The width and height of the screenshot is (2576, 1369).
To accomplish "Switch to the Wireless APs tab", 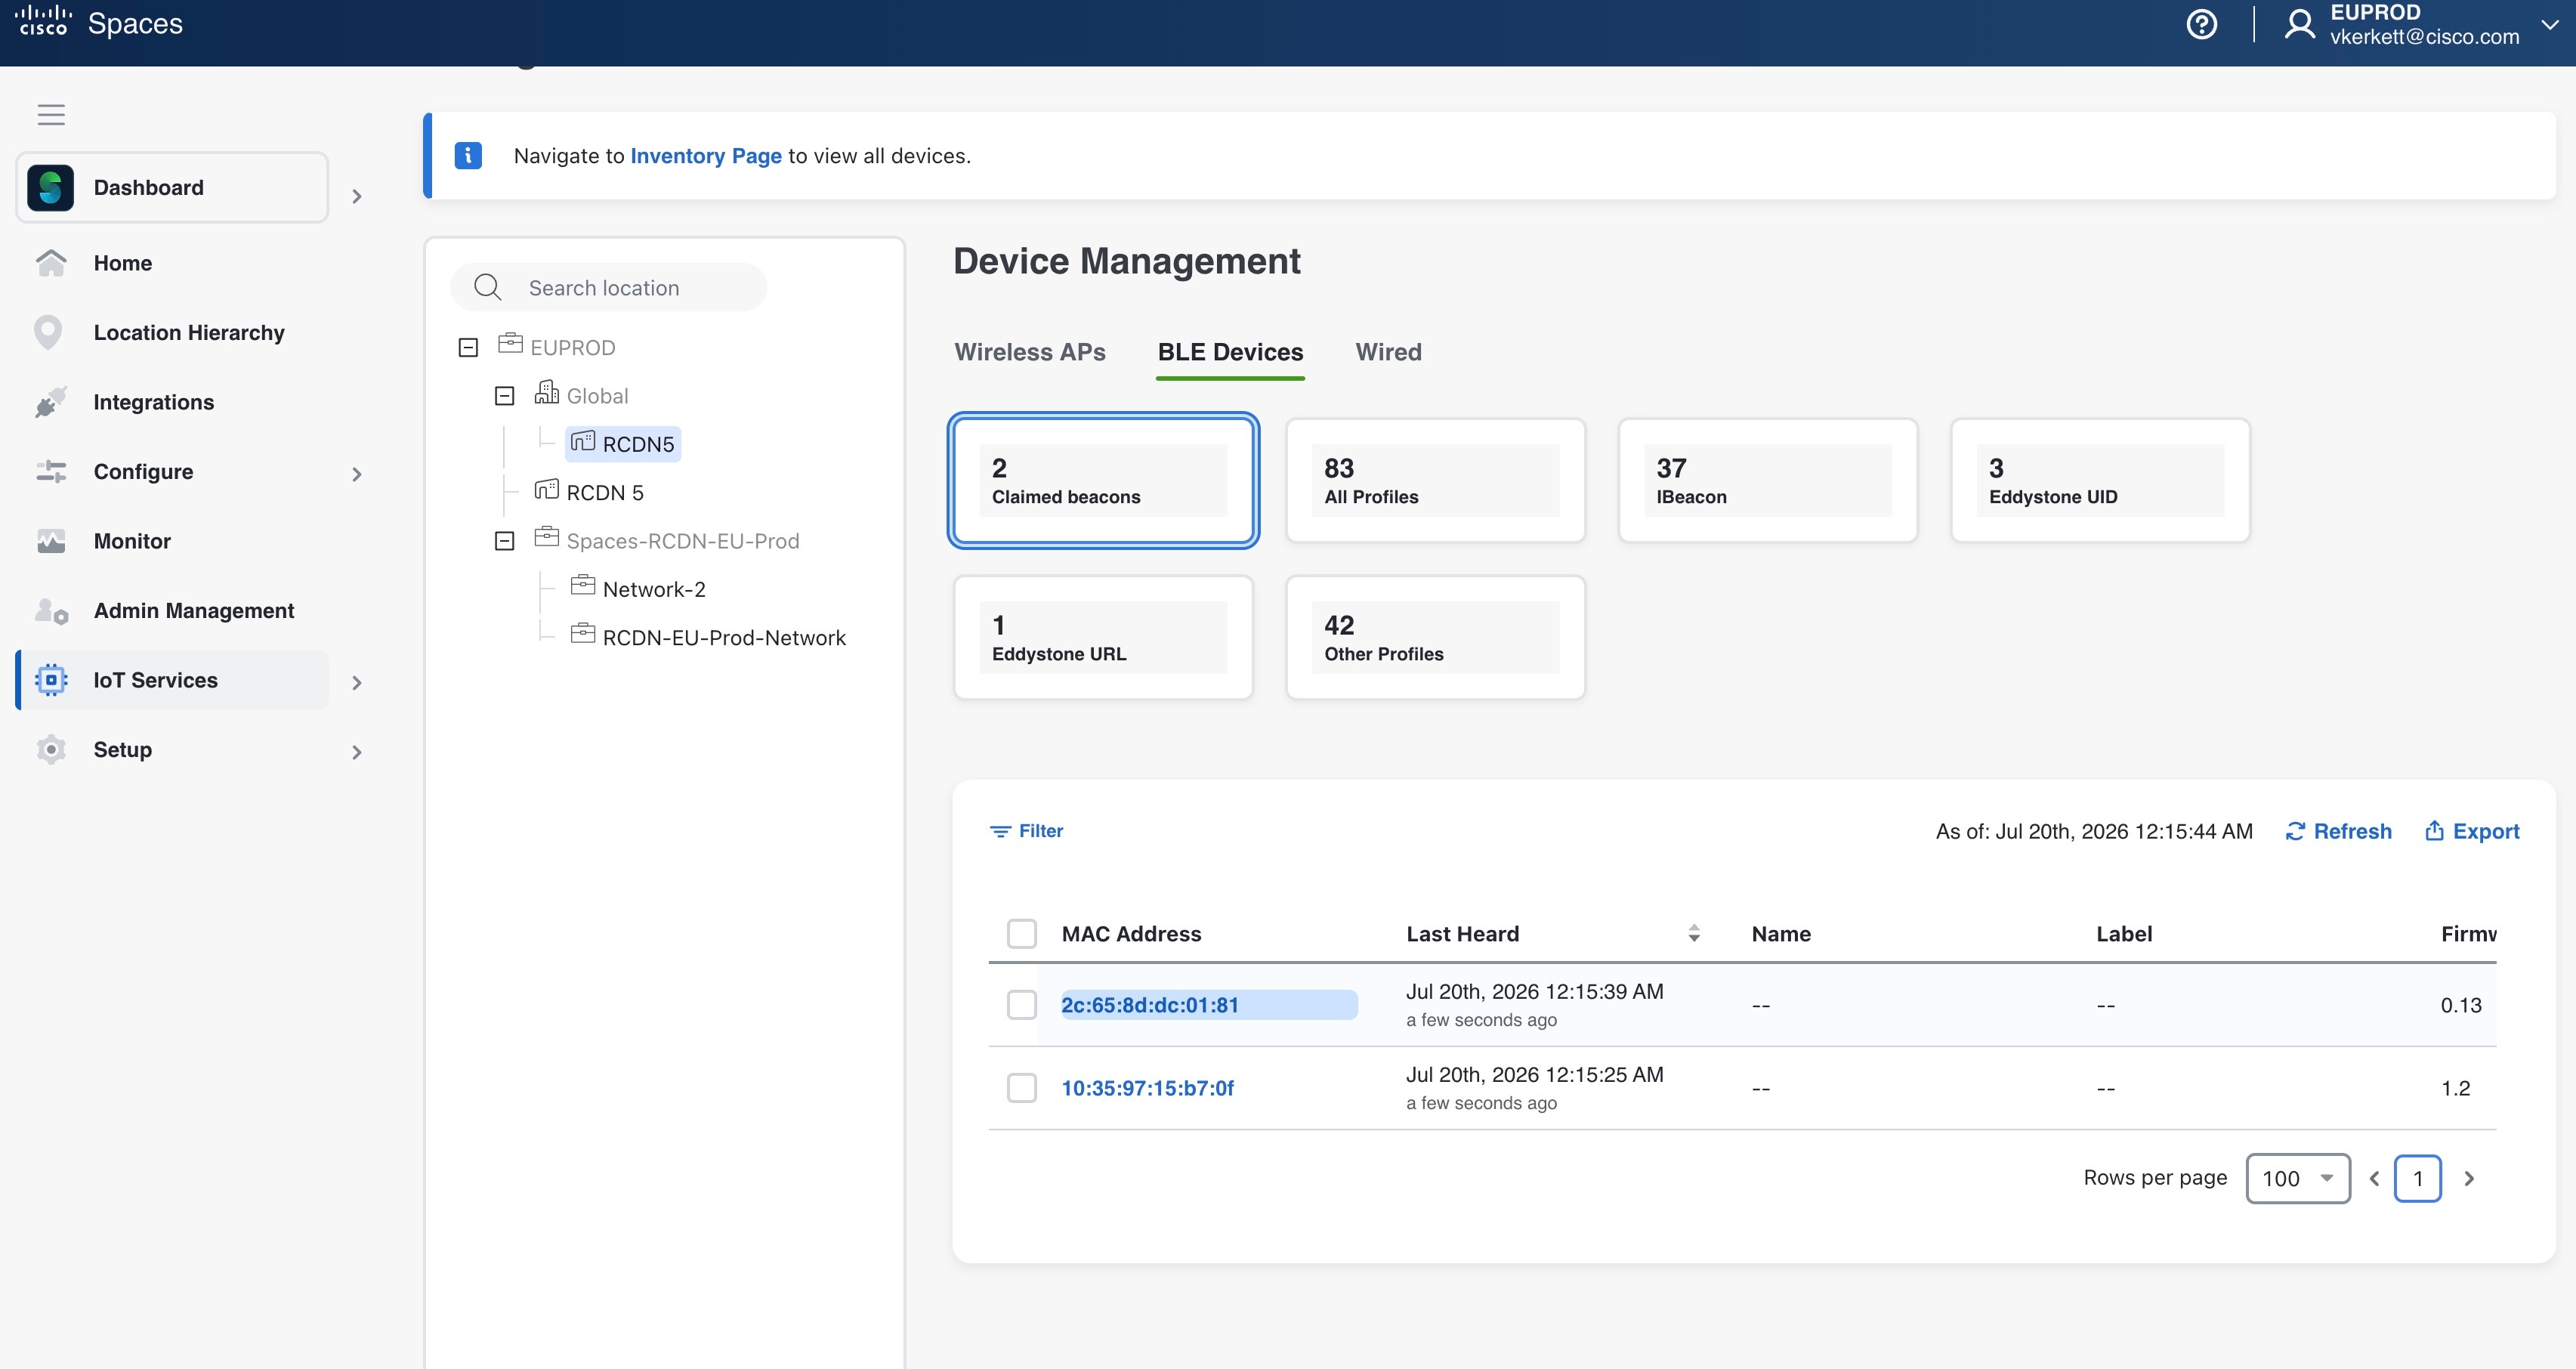I will coord(1030,352).
